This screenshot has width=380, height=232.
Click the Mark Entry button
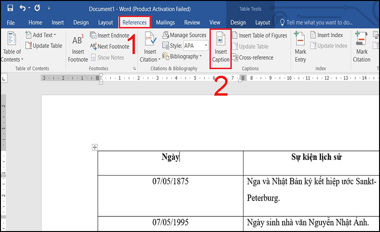[300, 47]
